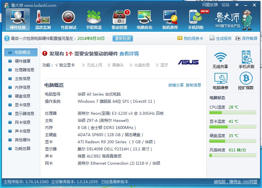Click 主程序版本: 3.76.14.1060 in status bar
Screen dimensions: 262x188
(x=26, y=182)
